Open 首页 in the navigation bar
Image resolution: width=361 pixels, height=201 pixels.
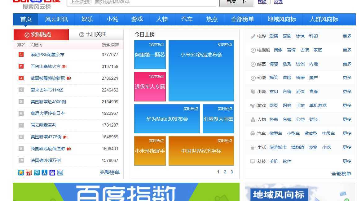coord(26,19)
